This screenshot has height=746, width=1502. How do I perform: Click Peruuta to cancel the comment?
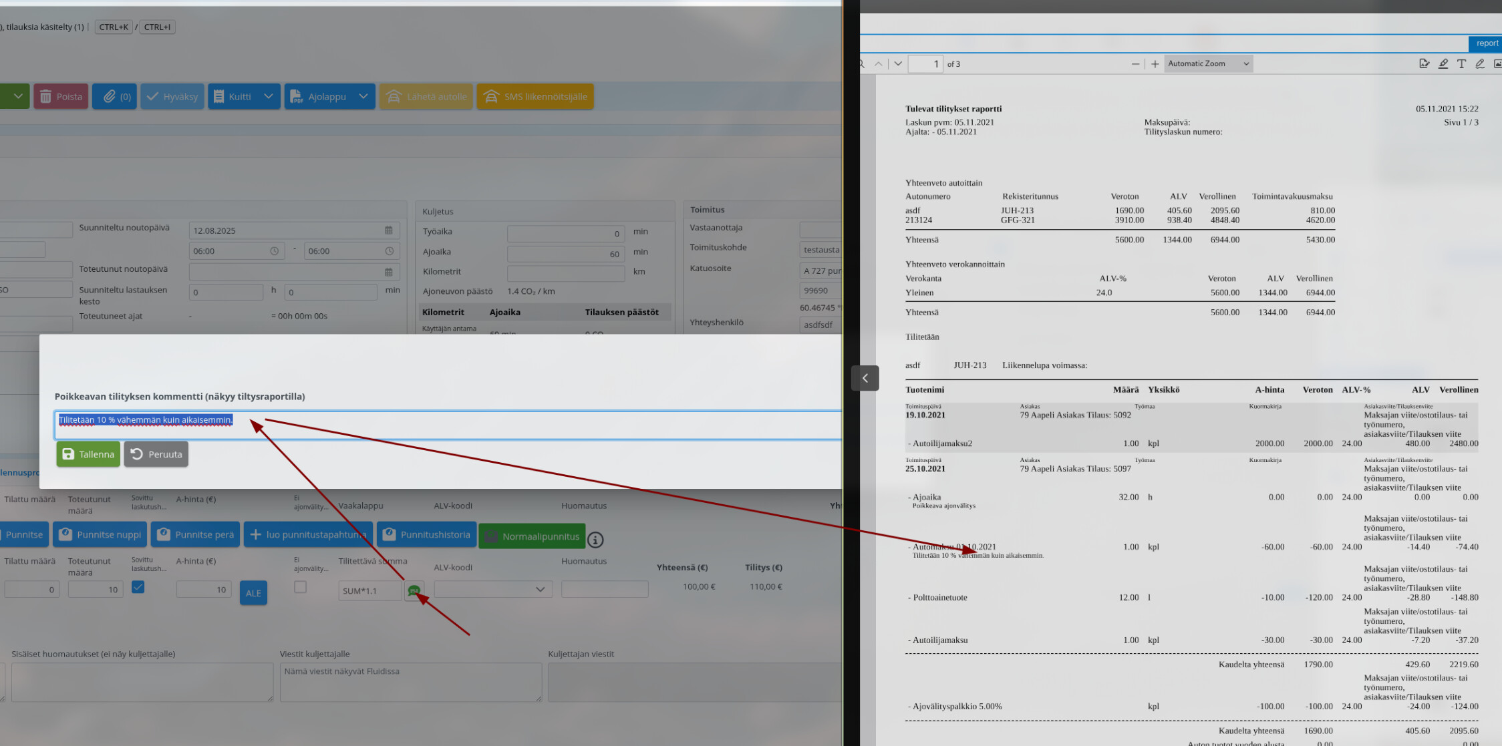tap(156, 454)
